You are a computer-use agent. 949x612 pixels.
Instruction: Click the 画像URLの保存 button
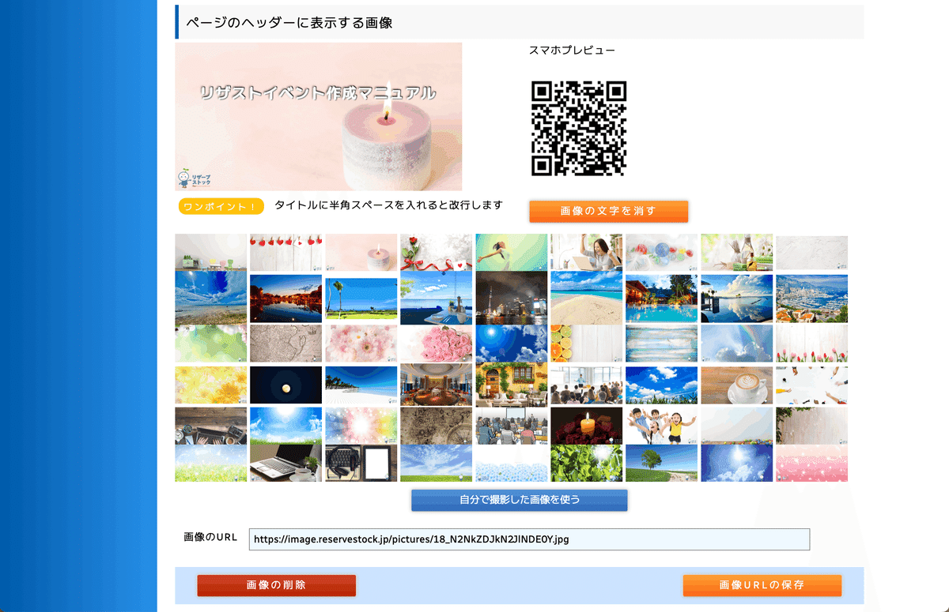(x=762, y=585)
